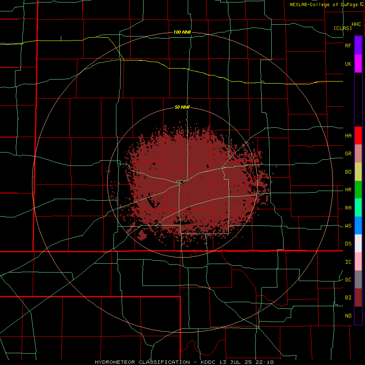Click the 'ND' legend label
Image resolution: width=365 pixels, height=365 pixels.
coord(348,316)
